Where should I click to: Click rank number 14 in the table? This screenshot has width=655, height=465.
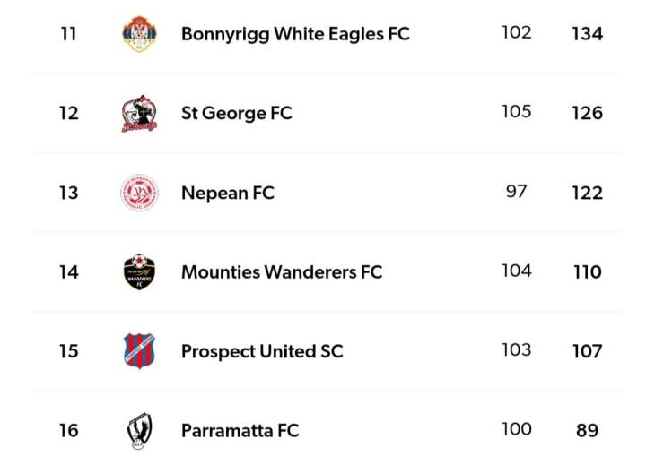tap(68, 272)
